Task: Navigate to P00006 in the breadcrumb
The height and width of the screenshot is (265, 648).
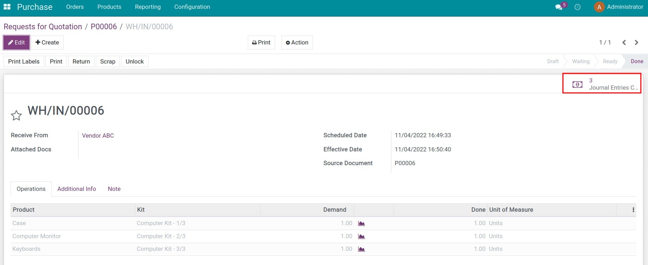Action: pyautogui.click(x=104, y=27)
